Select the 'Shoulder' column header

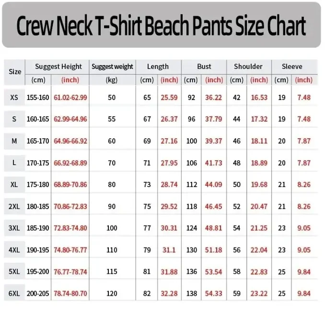(x=248, y=67)
